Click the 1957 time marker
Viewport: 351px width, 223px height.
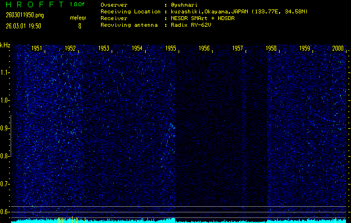pos(238,49)
